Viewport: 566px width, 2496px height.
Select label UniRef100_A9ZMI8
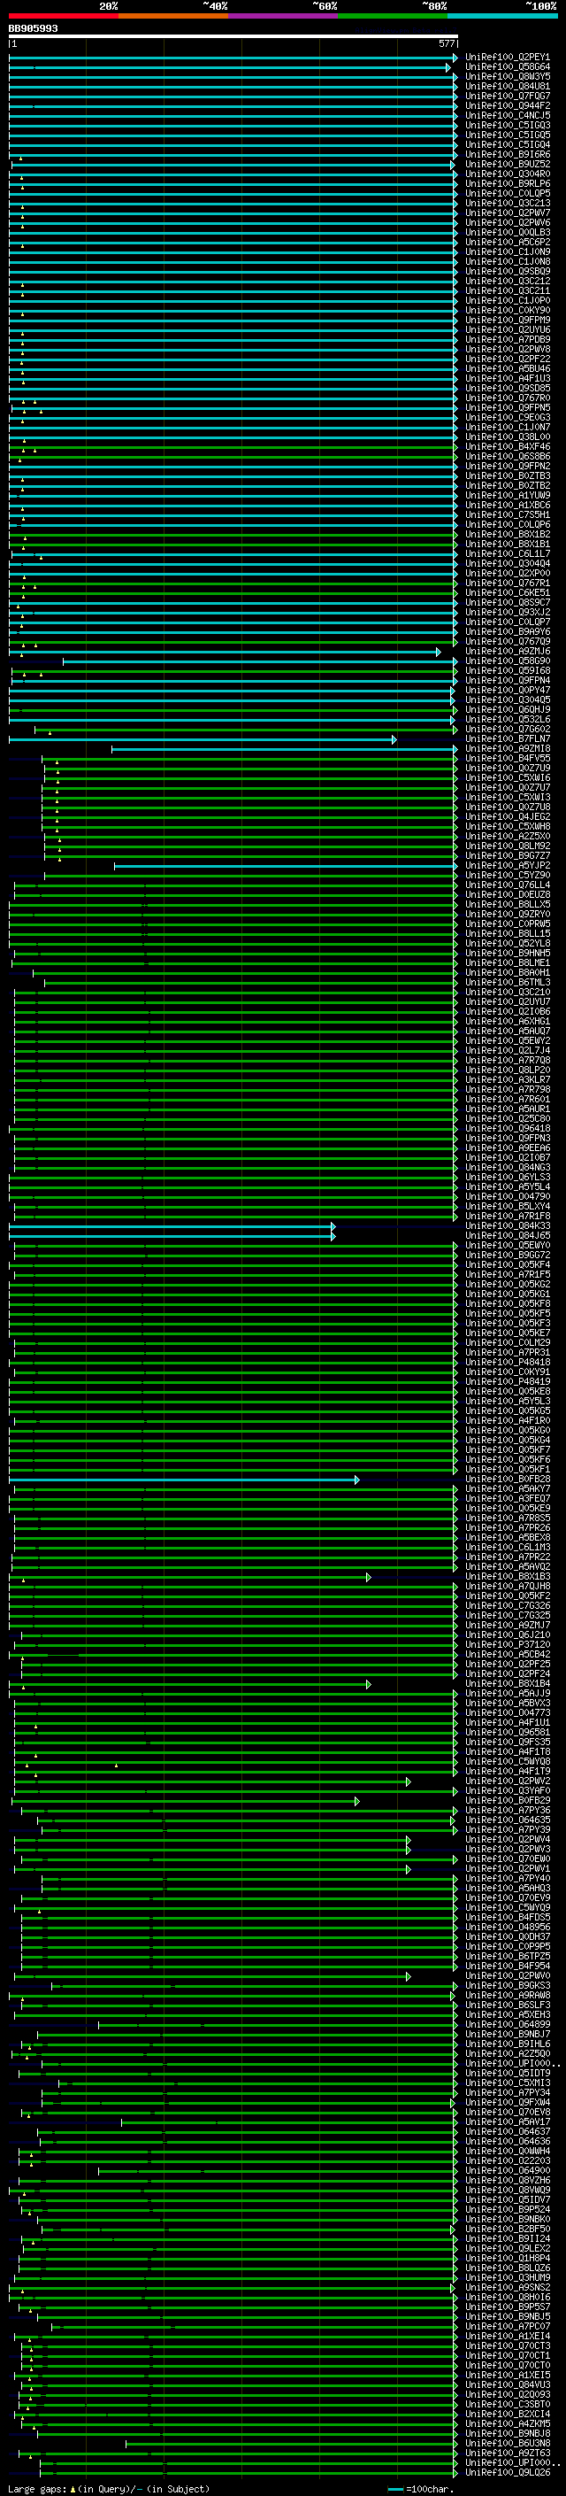[508, 749]
